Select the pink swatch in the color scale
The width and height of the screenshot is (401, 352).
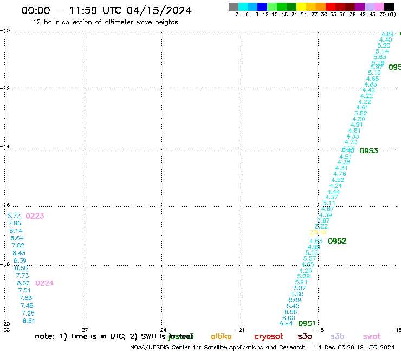pos(379,6)
